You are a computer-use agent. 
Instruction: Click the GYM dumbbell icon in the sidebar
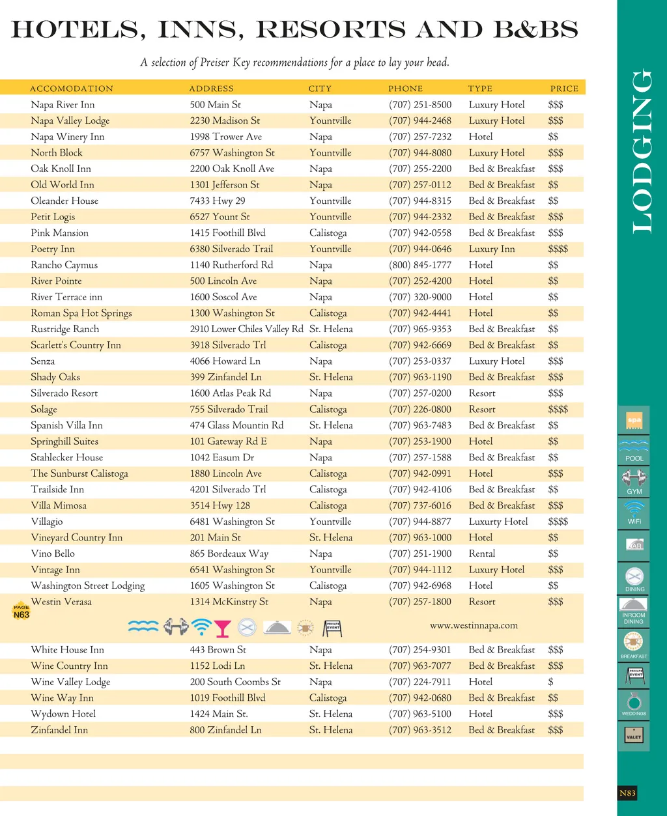pyautogui.click(x=634, y=481)
